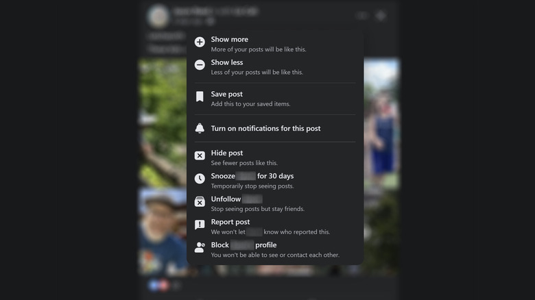The height and width of the screenshot is (300, 535).
Task: Click the blurred reaction emoji icons below post
Action: [159, 285]
